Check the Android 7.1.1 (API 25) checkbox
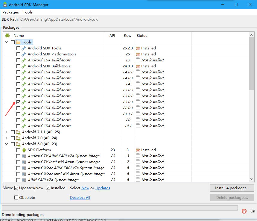The image size is (257, 221). 13,132
